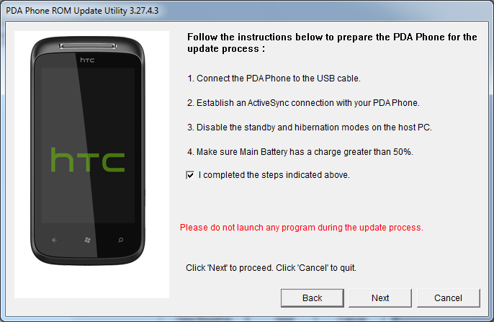Quit the update using the Cancel button
494x322 pixels.
pos(449,298)
